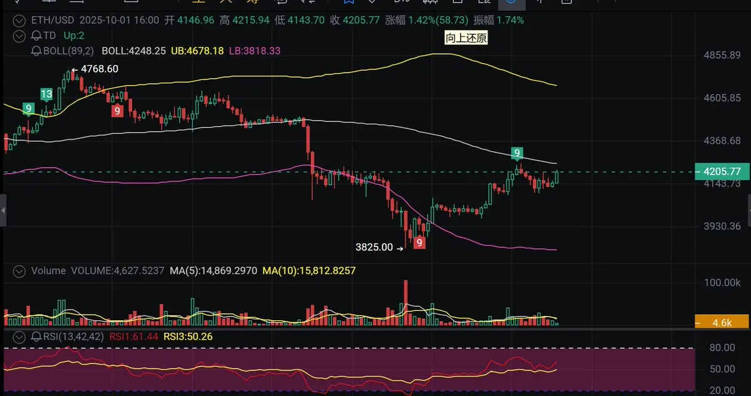Set an alert via the TD bell icon
The image size is (751, 396).
[x=36, y=36]
